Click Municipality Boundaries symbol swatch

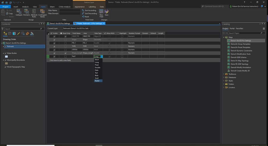[x=6, y=63]
